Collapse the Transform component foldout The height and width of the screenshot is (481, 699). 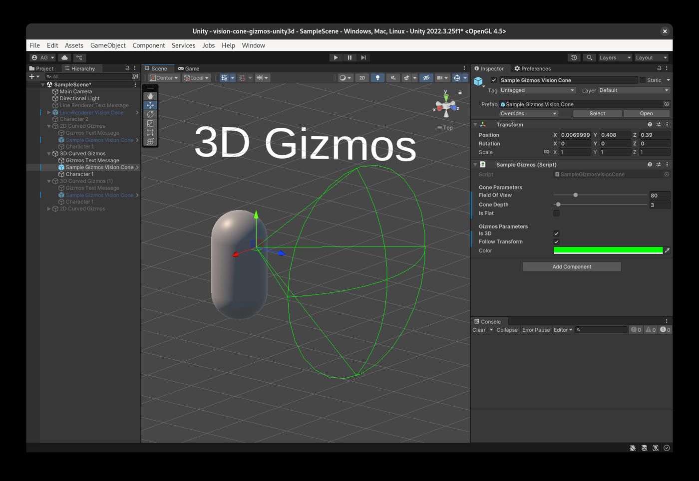pos(475,124)
